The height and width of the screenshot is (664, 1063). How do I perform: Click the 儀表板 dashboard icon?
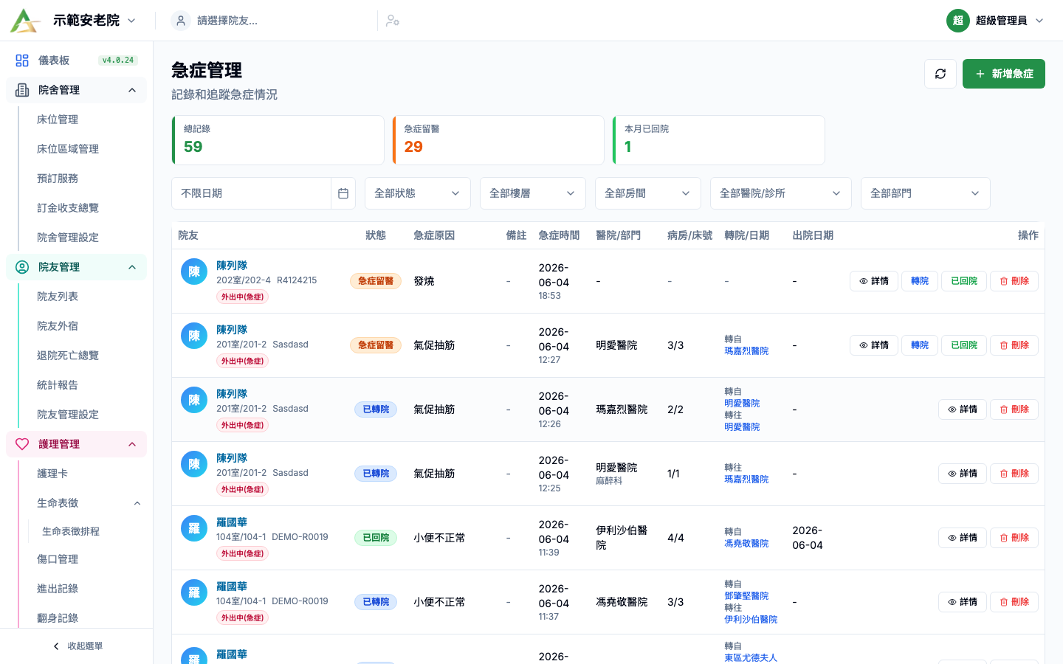[22, 60]
